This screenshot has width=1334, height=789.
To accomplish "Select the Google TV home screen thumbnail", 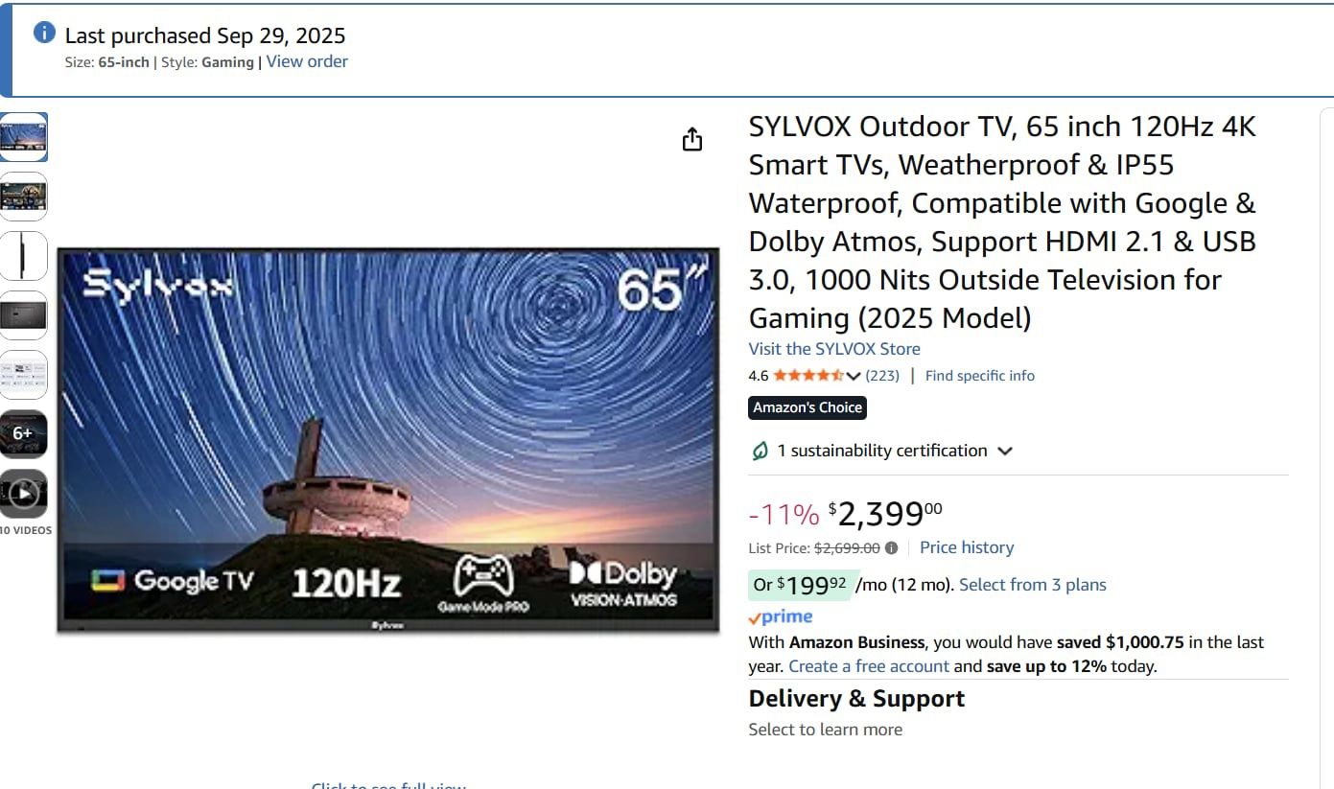I will click(24, 197).
